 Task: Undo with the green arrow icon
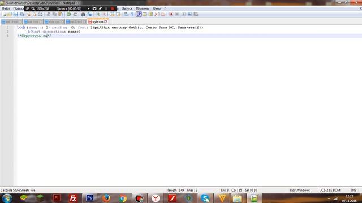tap(69, 15)
